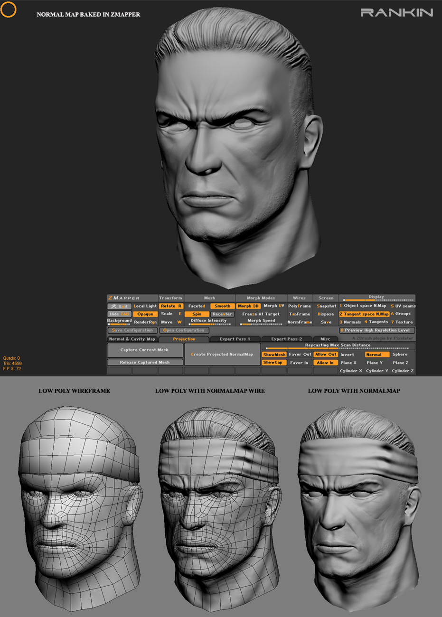Toggle the Favor Out option
The height and width of the screenshot is (617, 442).
pyautogui.click(x=300, y=355)
